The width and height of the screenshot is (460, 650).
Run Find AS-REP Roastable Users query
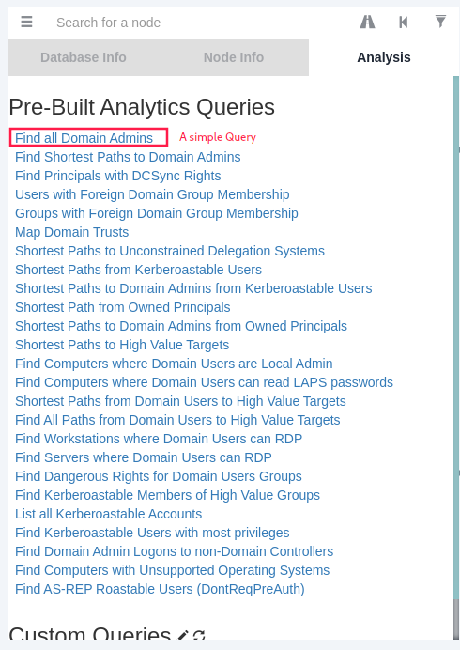[x=160, y=589]
